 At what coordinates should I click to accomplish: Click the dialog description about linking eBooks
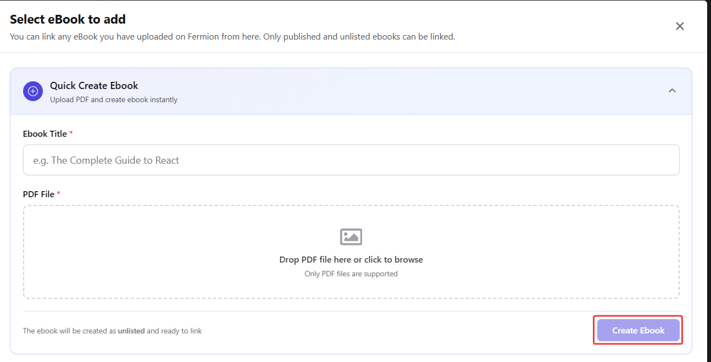click(x=232, y=37)
